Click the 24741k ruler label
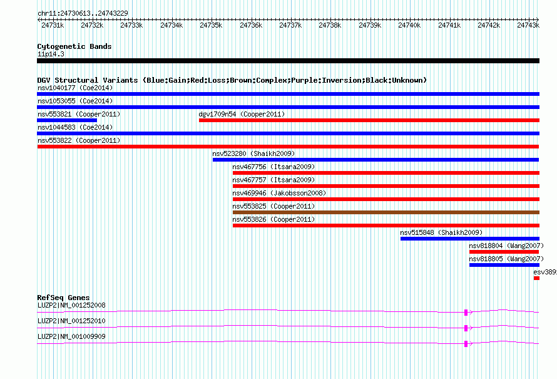Viewport: 557px width, 379px height. tap(450, 25)
